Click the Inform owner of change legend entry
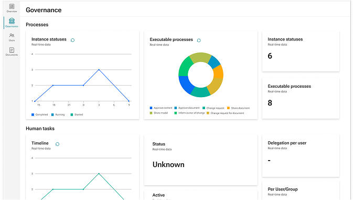Screen dimensions: 354x200 click(190, 113)
